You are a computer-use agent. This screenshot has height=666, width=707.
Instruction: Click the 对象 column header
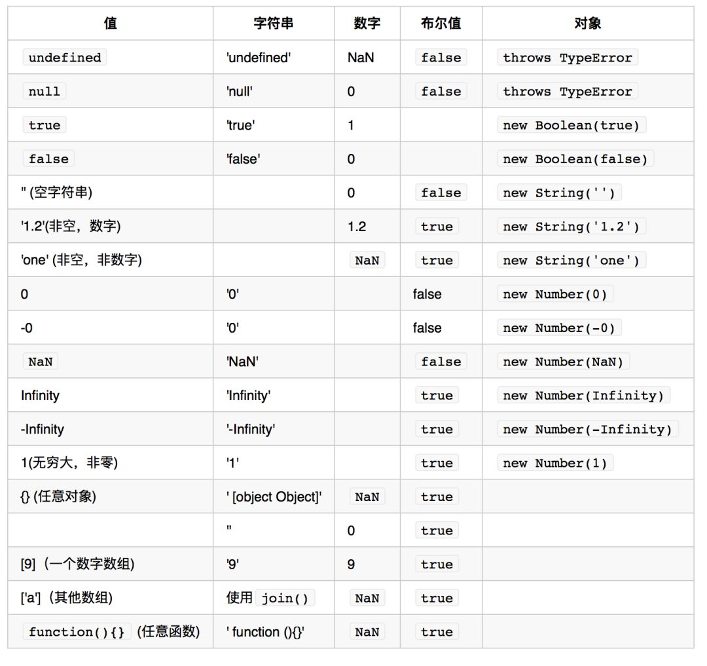(587, 24)
